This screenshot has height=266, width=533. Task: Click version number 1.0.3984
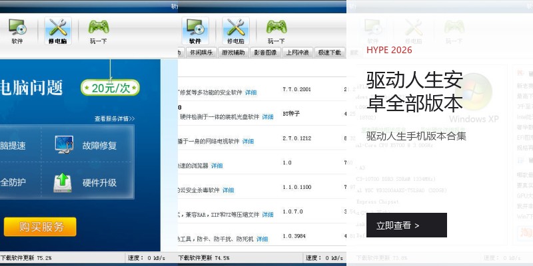(294, 236)
